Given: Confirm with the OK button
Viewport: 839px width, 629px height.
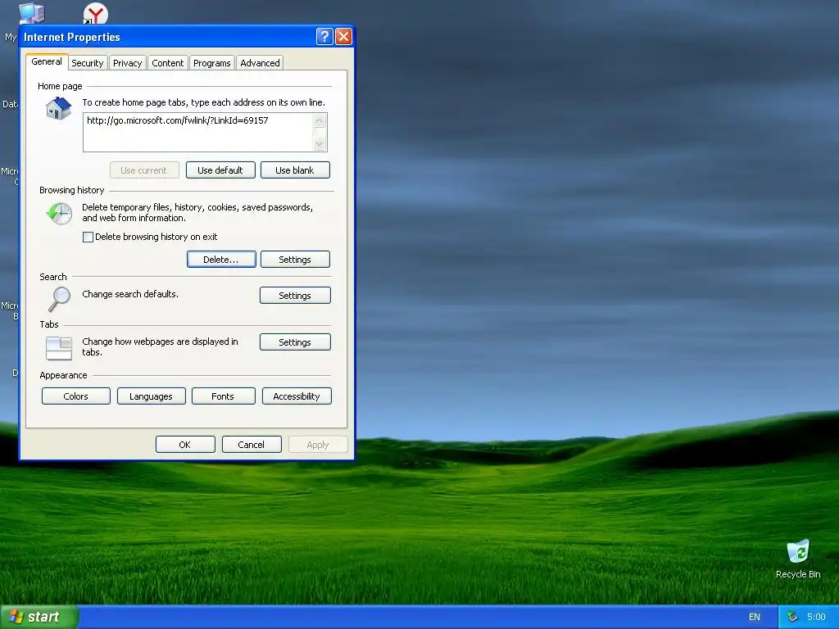Looking at the screenshot, I should click(185, 445).
